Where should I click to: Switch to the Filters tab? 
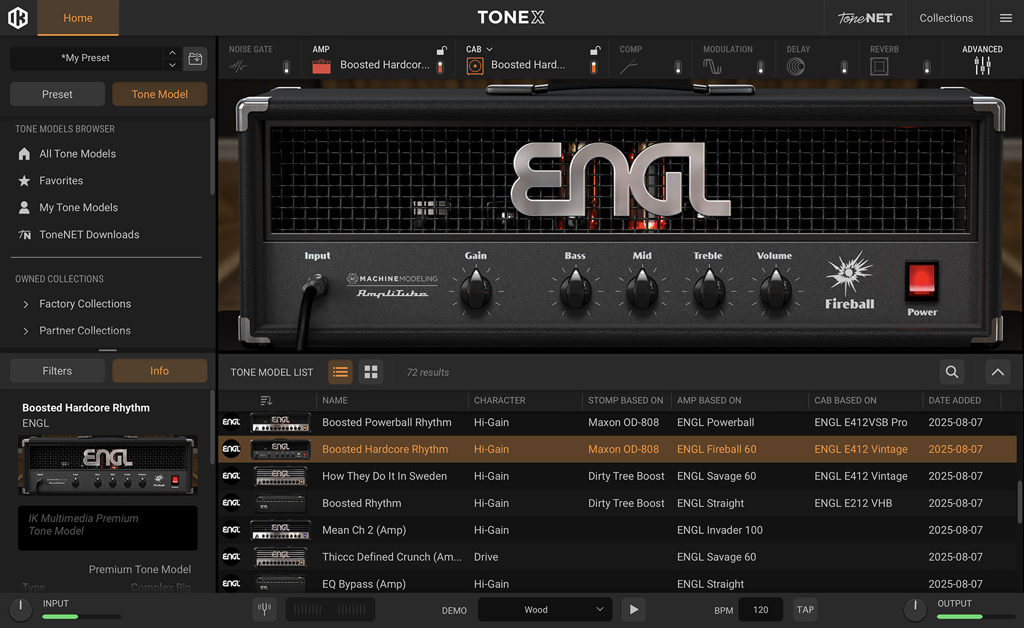[x=57, y=371]
